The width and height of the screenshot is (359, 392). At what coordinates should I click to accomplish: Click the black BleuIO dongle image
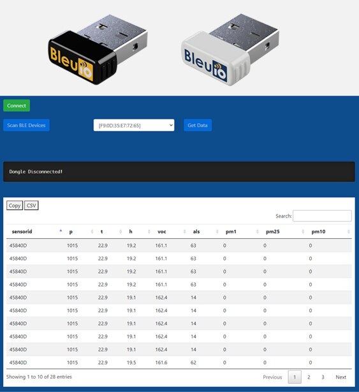pos(98,50)
